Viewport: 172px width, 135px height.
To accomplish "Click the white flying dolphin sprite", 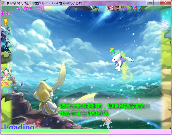I will click(x=122, y=62).
